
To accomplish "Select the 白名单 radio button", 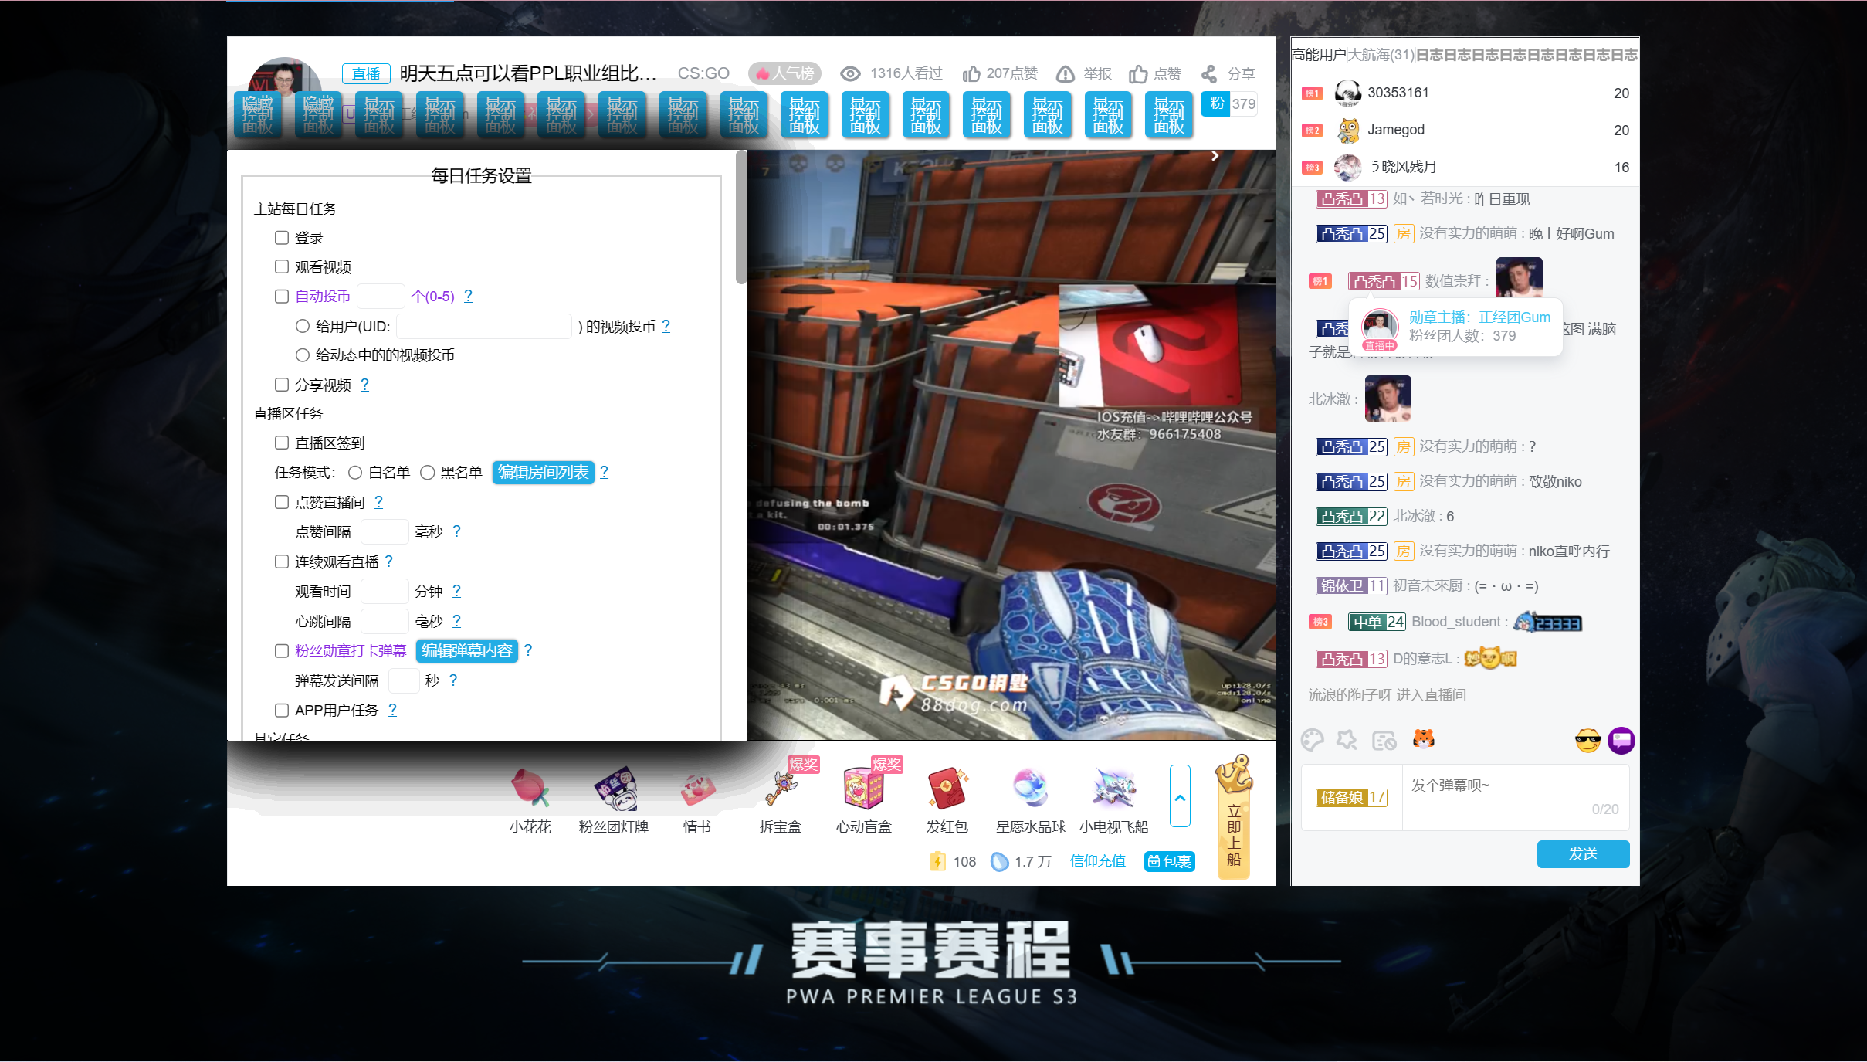I will 355,473.
